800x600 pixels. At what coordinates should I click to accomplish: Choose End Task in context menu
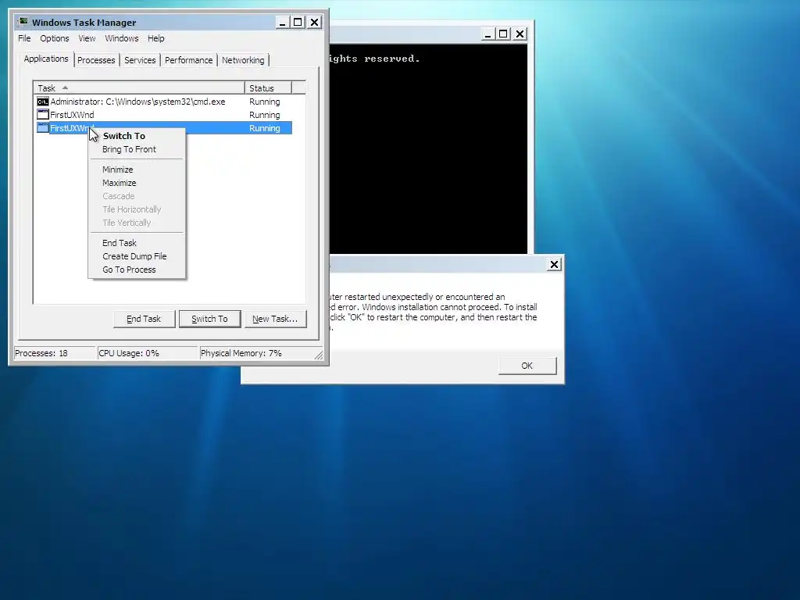(x=137, y=243)
